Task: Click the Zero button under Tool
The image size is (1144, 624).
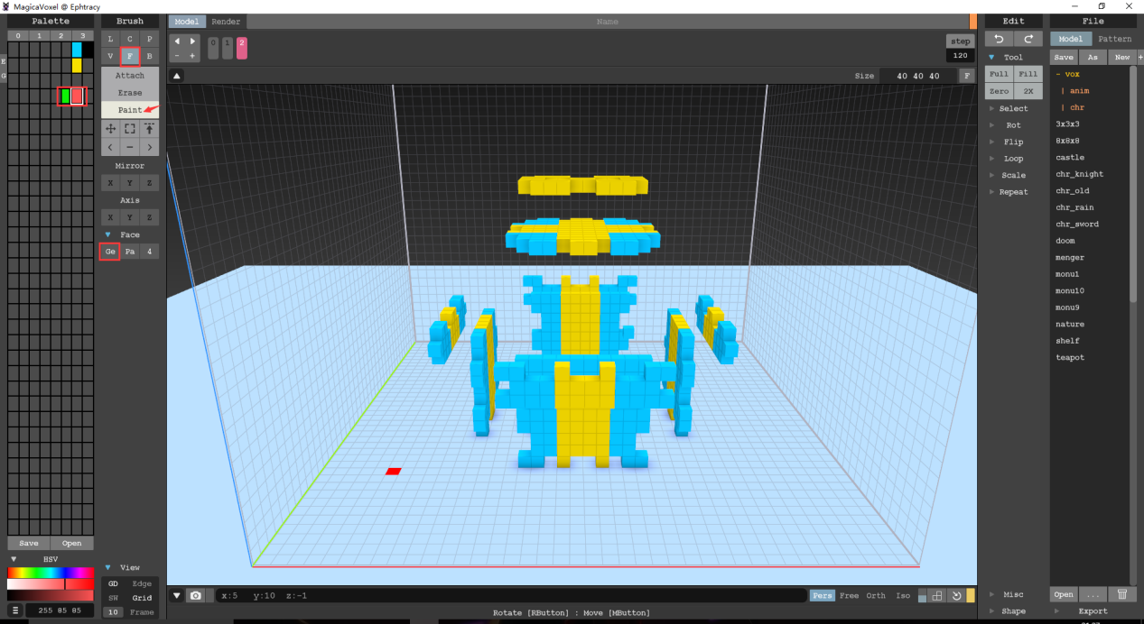Action: pos(999,91)
